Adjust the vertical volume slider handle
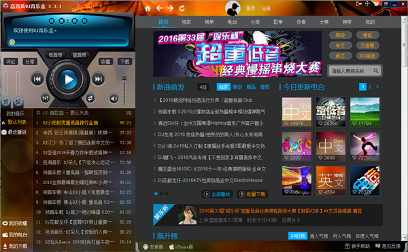Viewport: 408px width, 252px height. point(124,79)
